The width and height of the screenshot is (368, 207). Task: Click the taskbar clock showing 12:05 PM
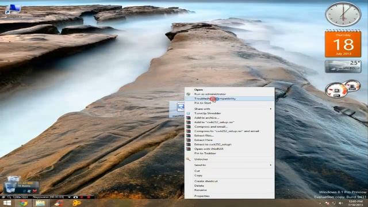pyautogui.click(x=355, y=203)
